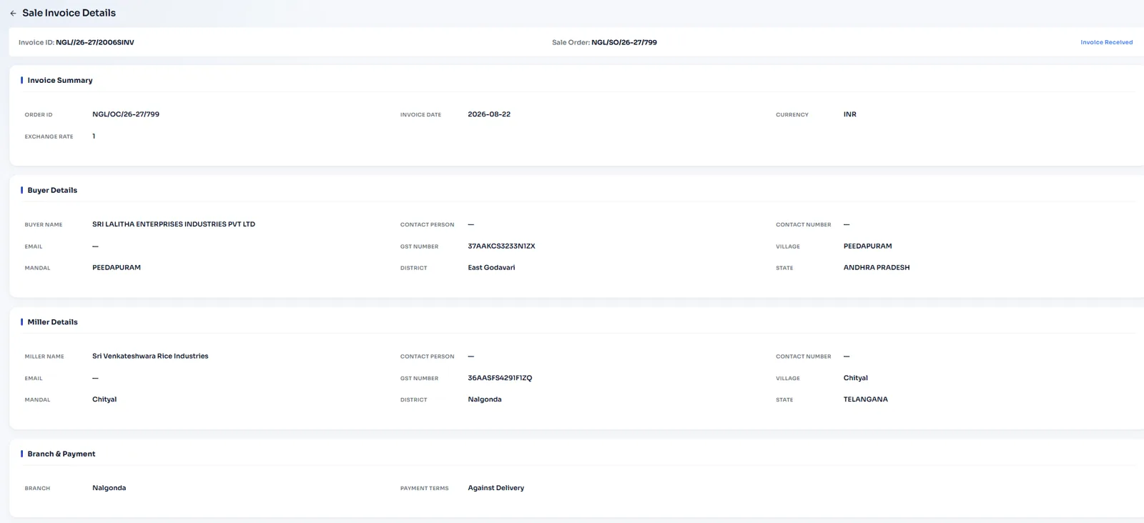Viewport: 1144px width, 523px height.
Task: Click branch value Nalgonda
Action: [109, 488]
